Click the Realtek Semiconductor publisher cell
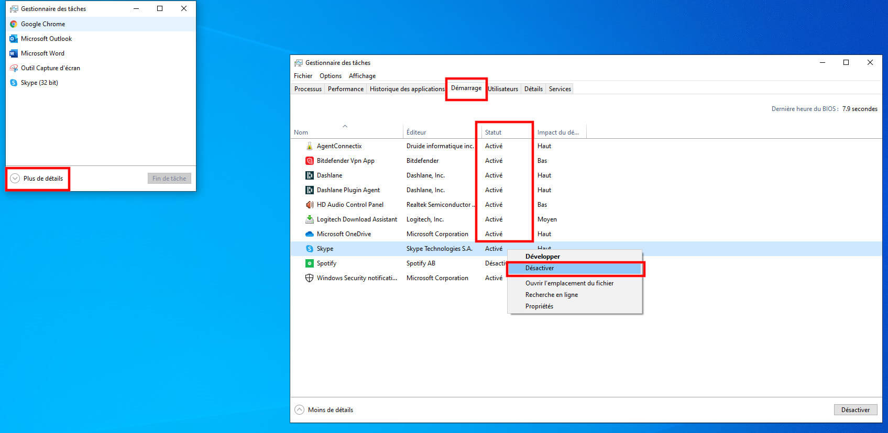Image resolution: width=888 pixels, height=433 pixels. (x=440, y=205)
